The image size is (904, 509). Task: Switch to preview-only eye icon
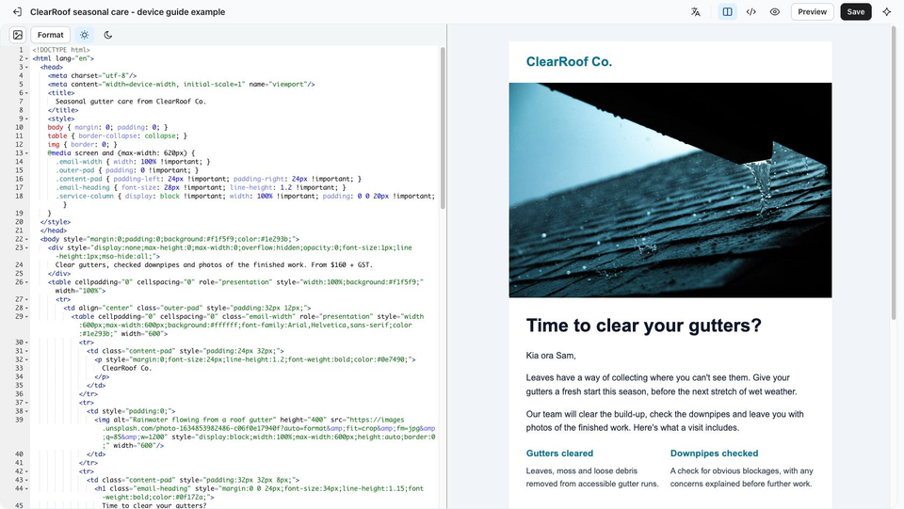[x=775, y=11]
